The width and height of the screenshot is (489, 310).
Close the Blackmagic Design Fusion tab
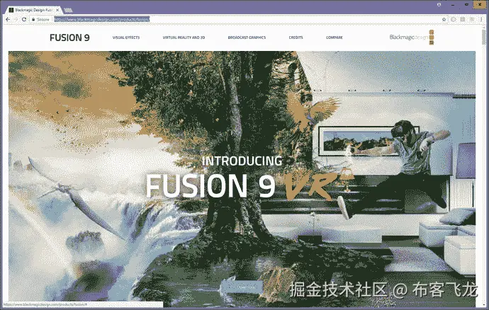pyautogui.click(x=57, y=10)
